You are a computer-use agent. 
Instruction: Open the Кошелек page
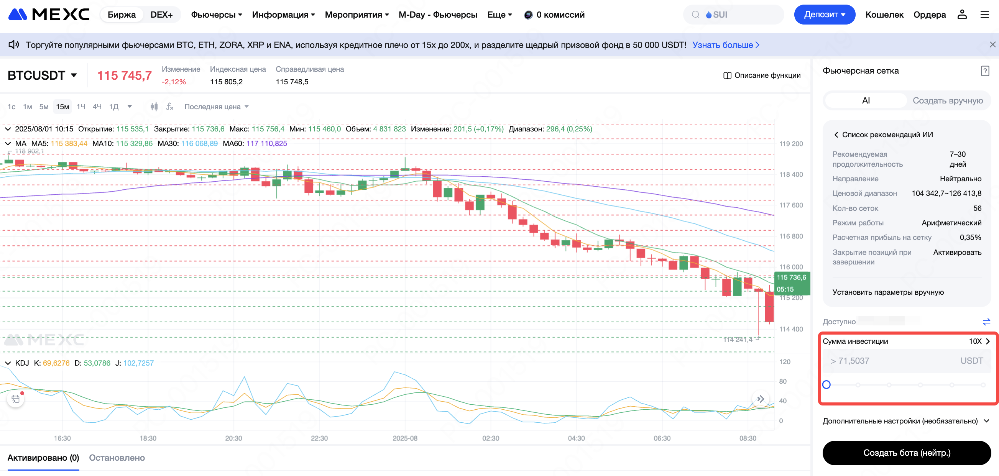(884, 15)
